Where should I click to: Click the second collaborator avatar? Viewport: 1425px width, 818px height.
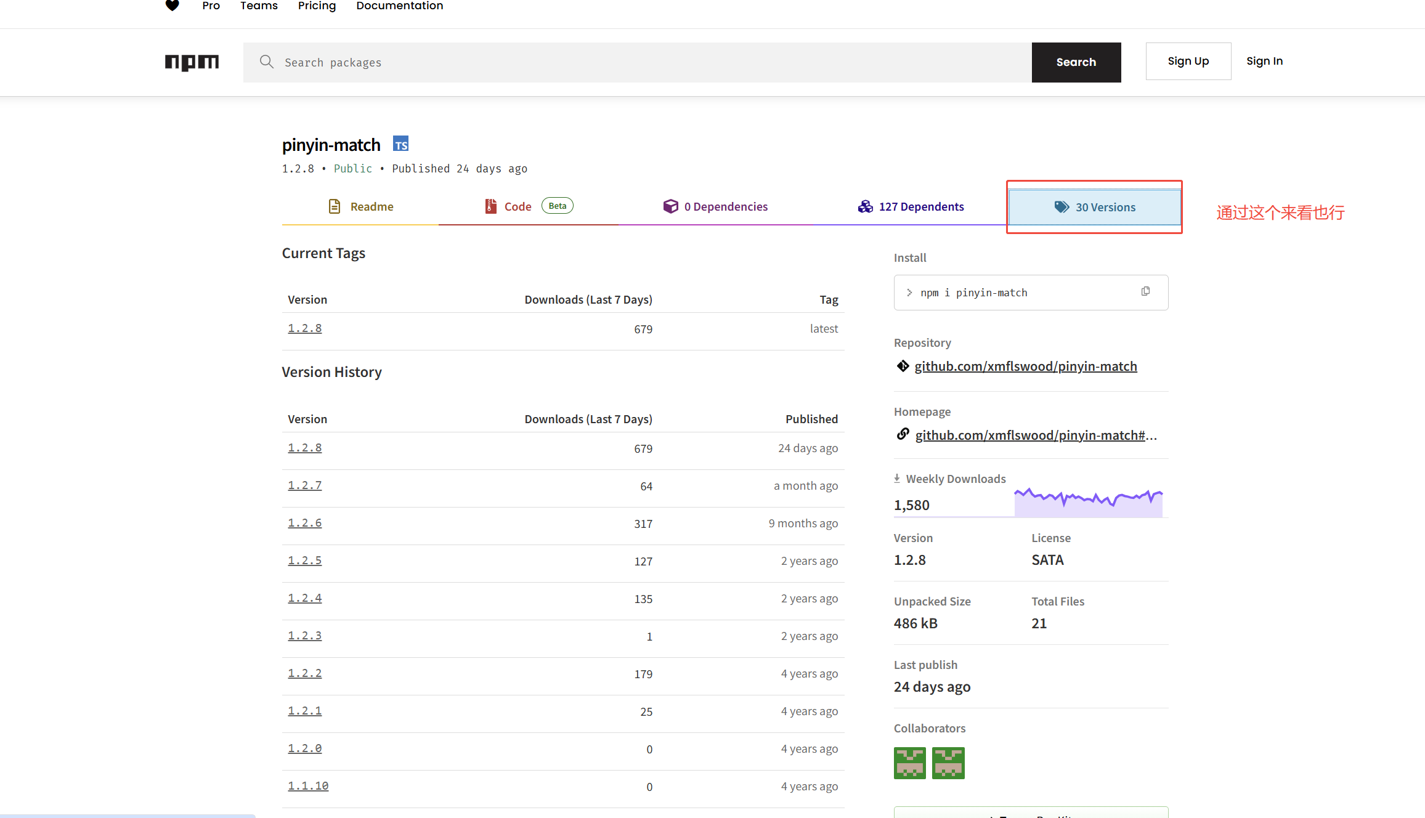(x=948, y=763)
